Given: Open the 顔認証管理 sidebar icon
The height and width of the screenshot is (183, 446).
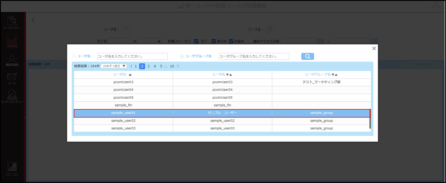Looking at the screenshot, I should pyautogui.click(x=12, y=60).
